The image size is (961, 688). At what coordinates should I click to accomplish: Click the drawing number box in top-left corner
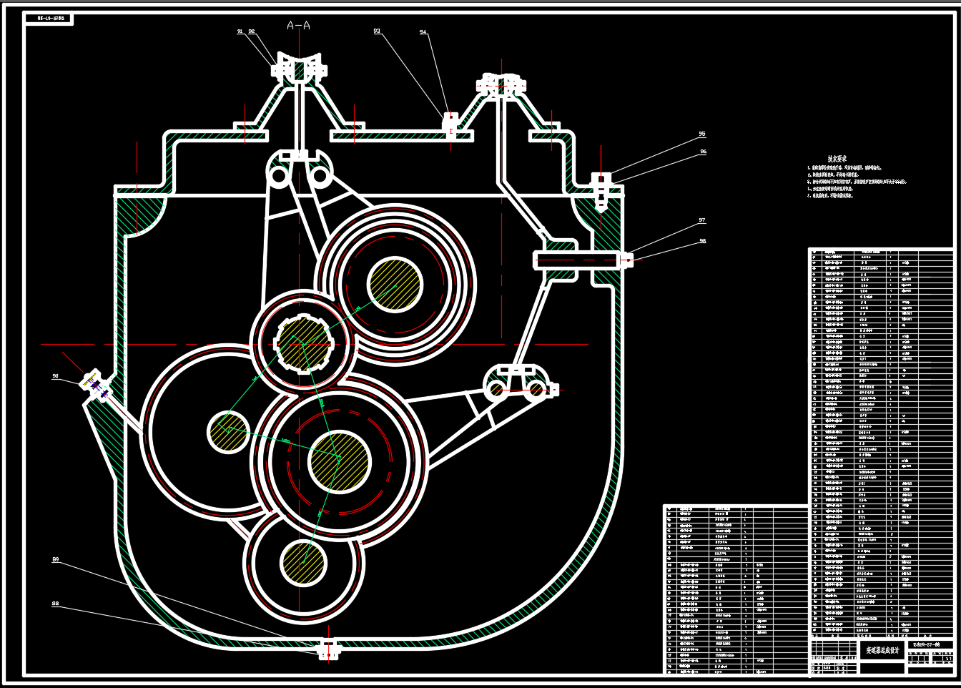tap(49, 19)
